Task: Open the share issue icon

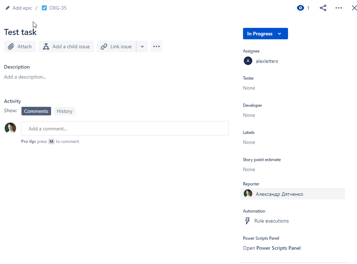Action: point(323,8)
